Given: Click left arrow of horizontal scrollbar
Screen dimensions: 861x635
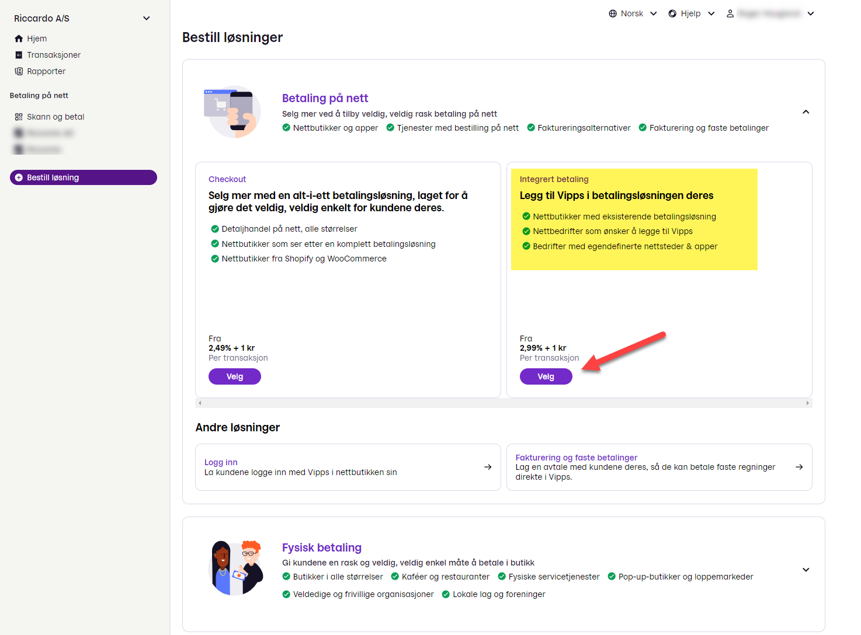Looking at the screenshot, I should (x=200, y=403).
